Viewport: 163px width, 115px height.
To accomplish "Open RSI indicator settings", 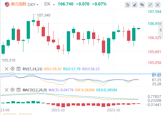I will click(x=13, y=69).
